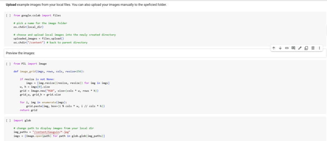Click the 'imgs = [Image.open(path)' line
Image resolution: width=327 pixels, height=141 pixels.
click(59, 136)
